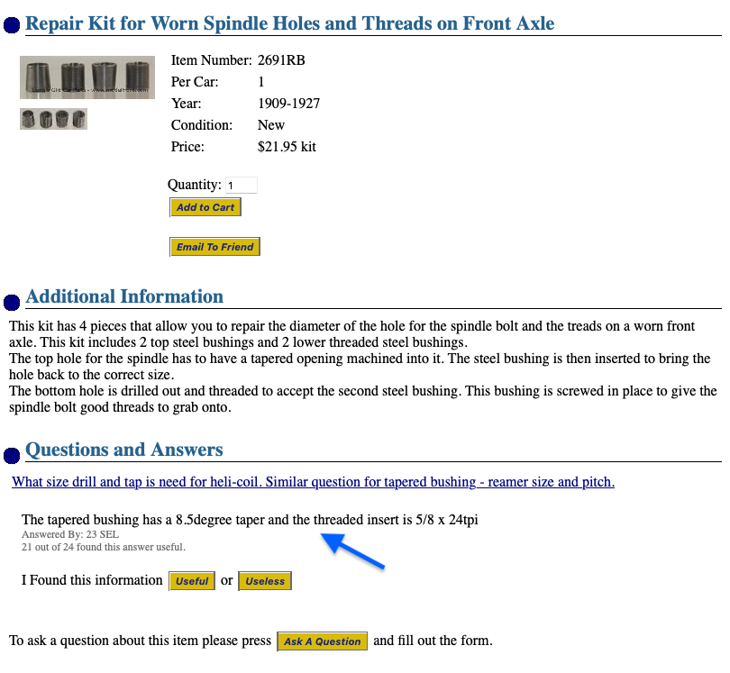Click the item number 2691RB
The width and height of the screenshot is (730, 673).
pos(282,60)
